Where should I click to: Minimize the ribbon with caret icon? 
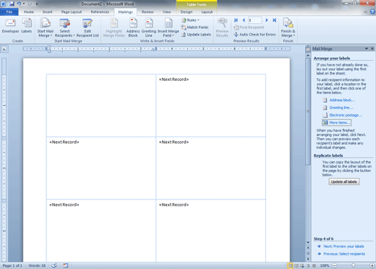point(366,12)
